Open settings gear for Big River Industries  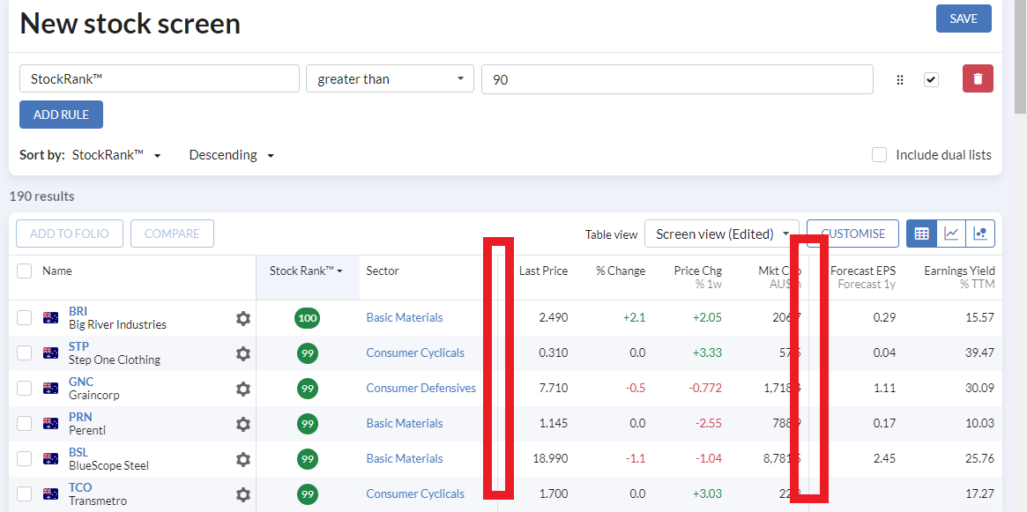coord(243,318)
